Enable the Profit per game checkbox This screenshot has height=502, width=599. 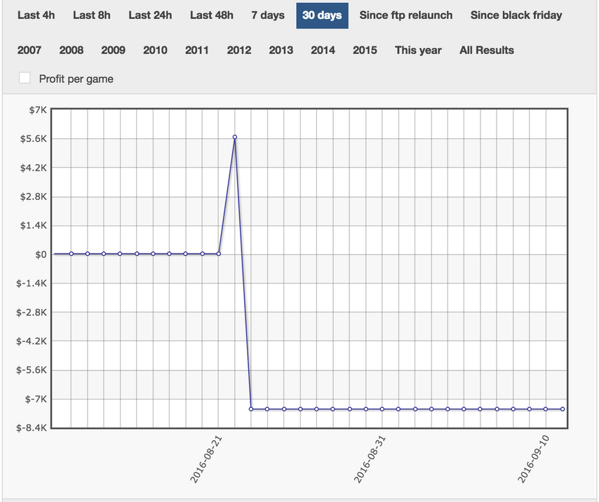click(25, 78)
